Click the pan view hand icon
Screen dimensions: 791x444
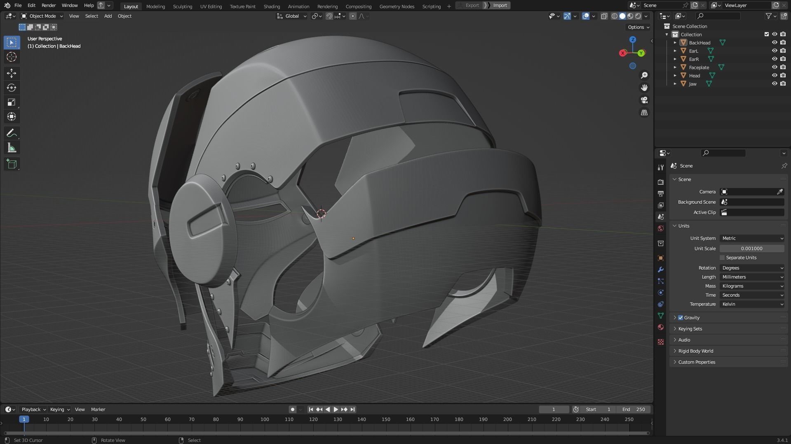point(644,88)
